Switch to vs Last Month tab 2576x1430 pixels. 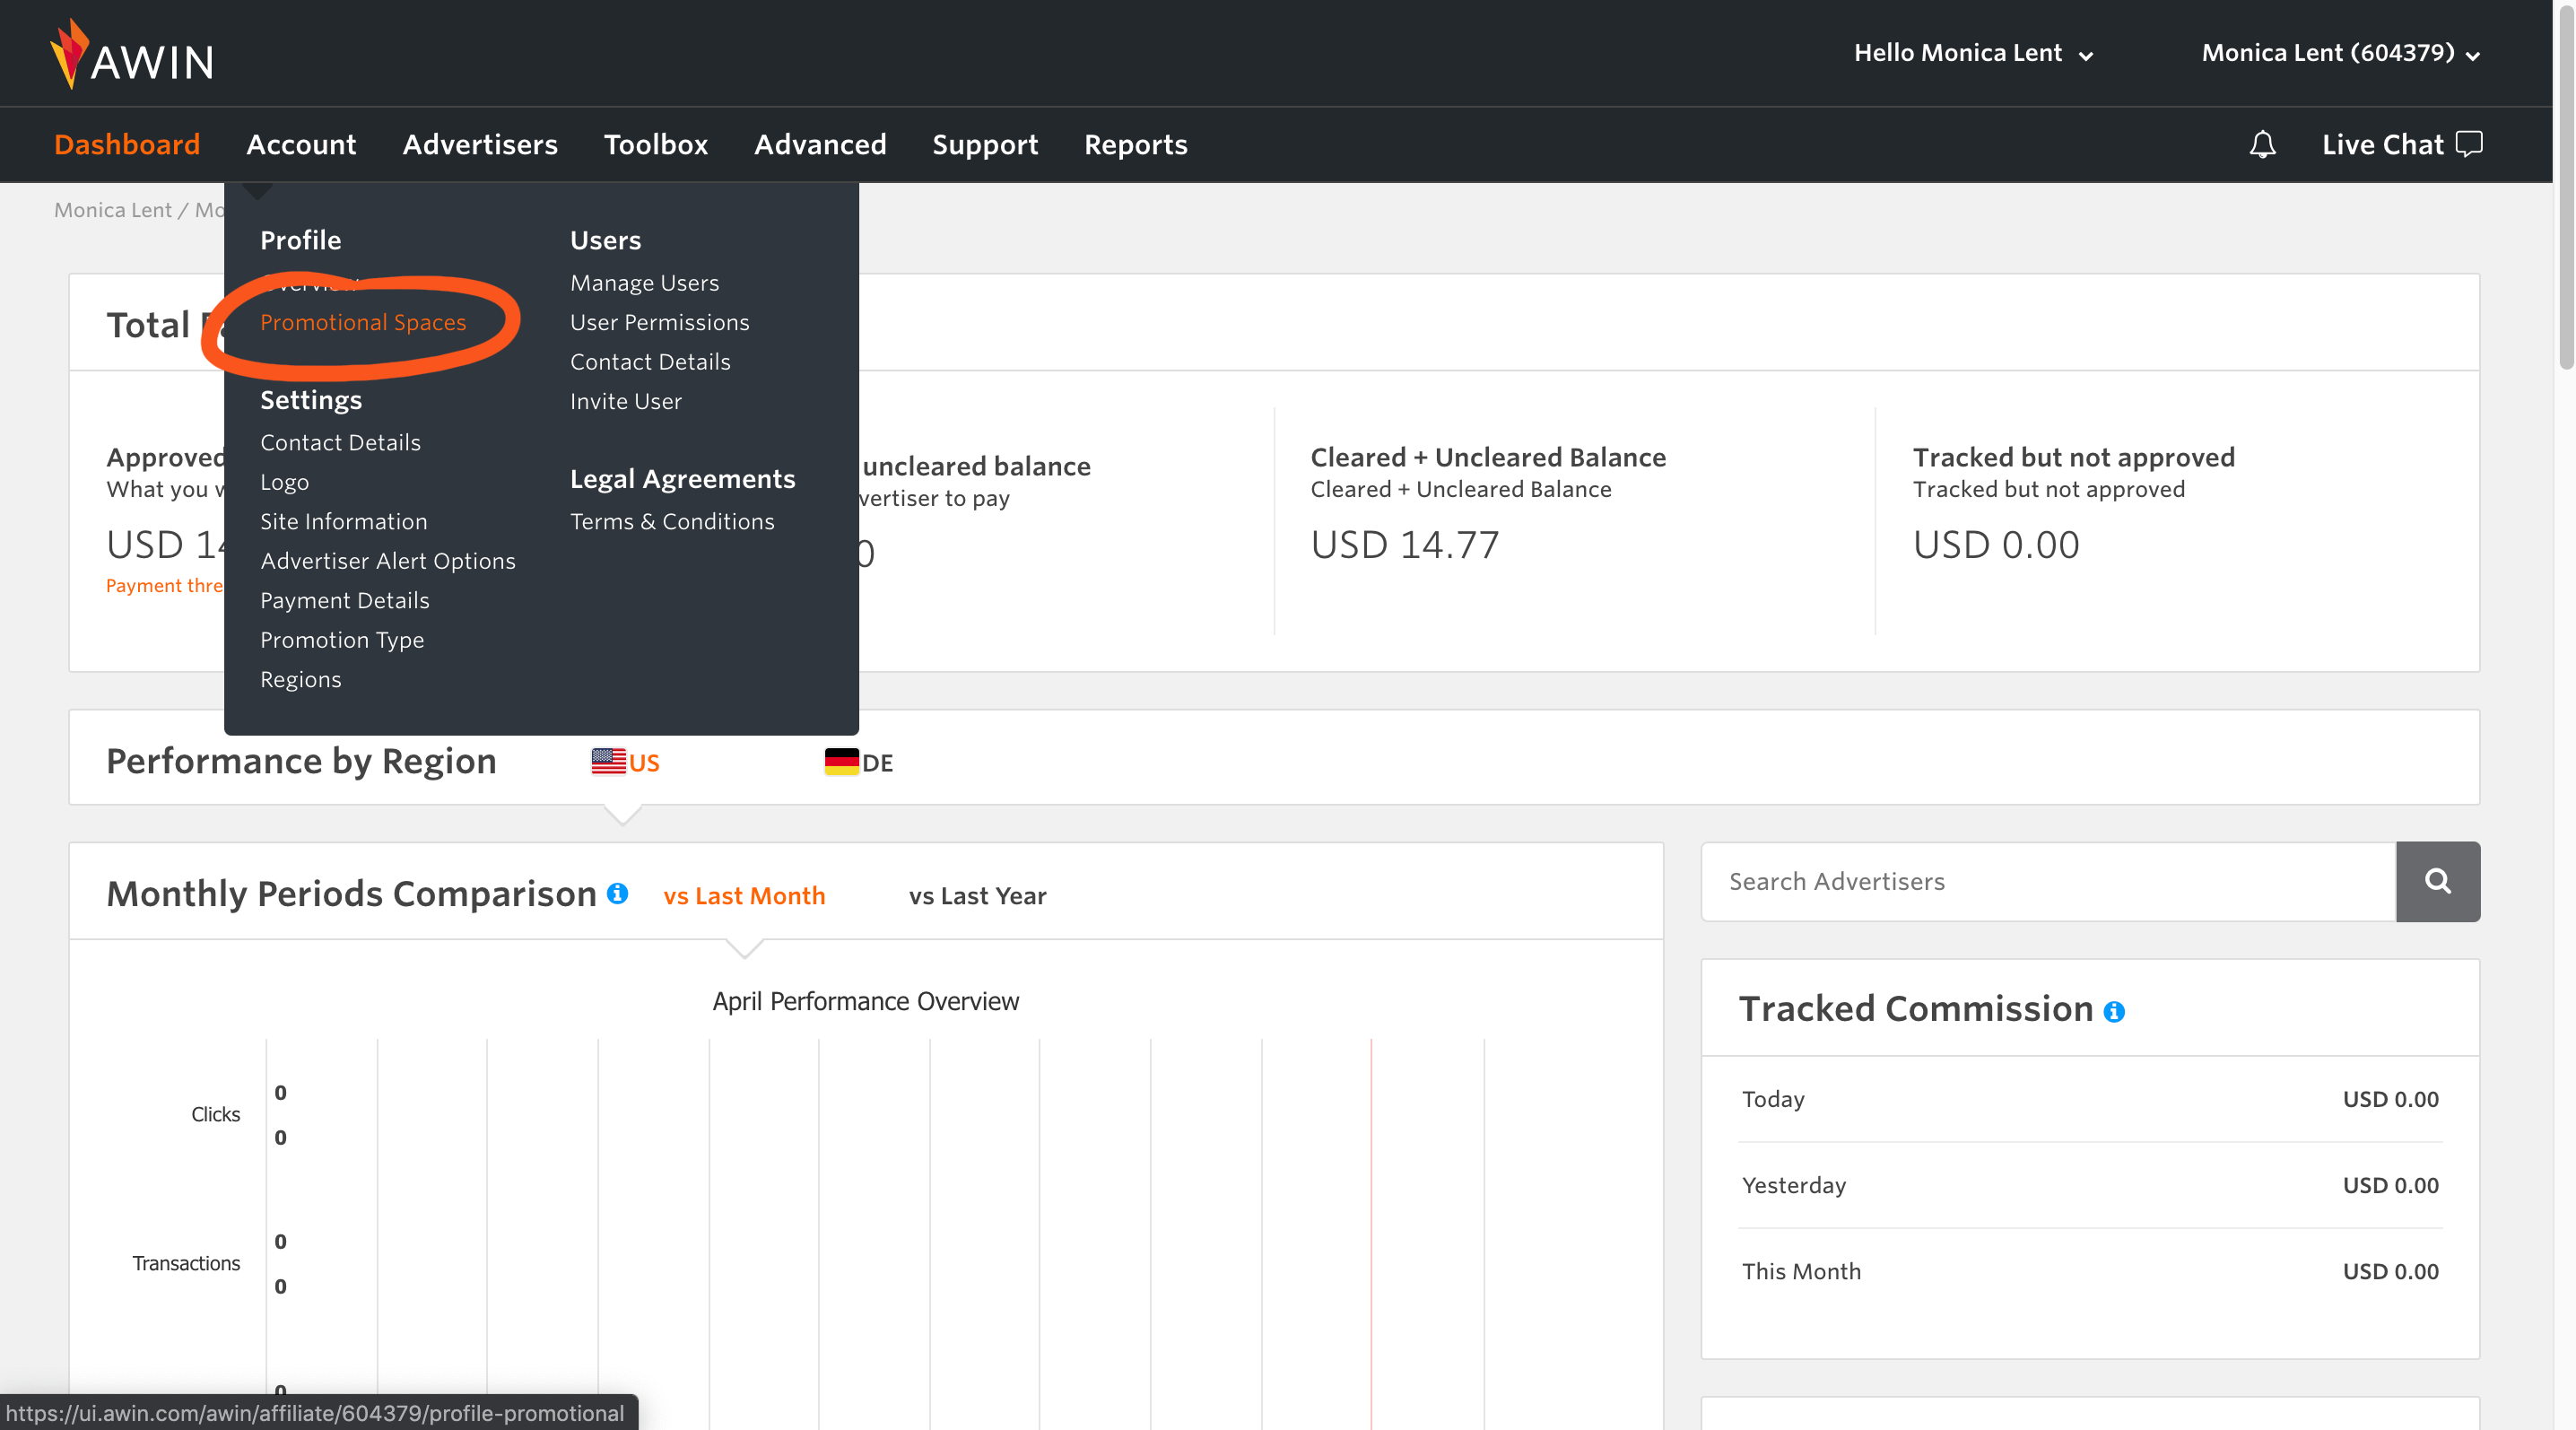[x=744, y=896]
